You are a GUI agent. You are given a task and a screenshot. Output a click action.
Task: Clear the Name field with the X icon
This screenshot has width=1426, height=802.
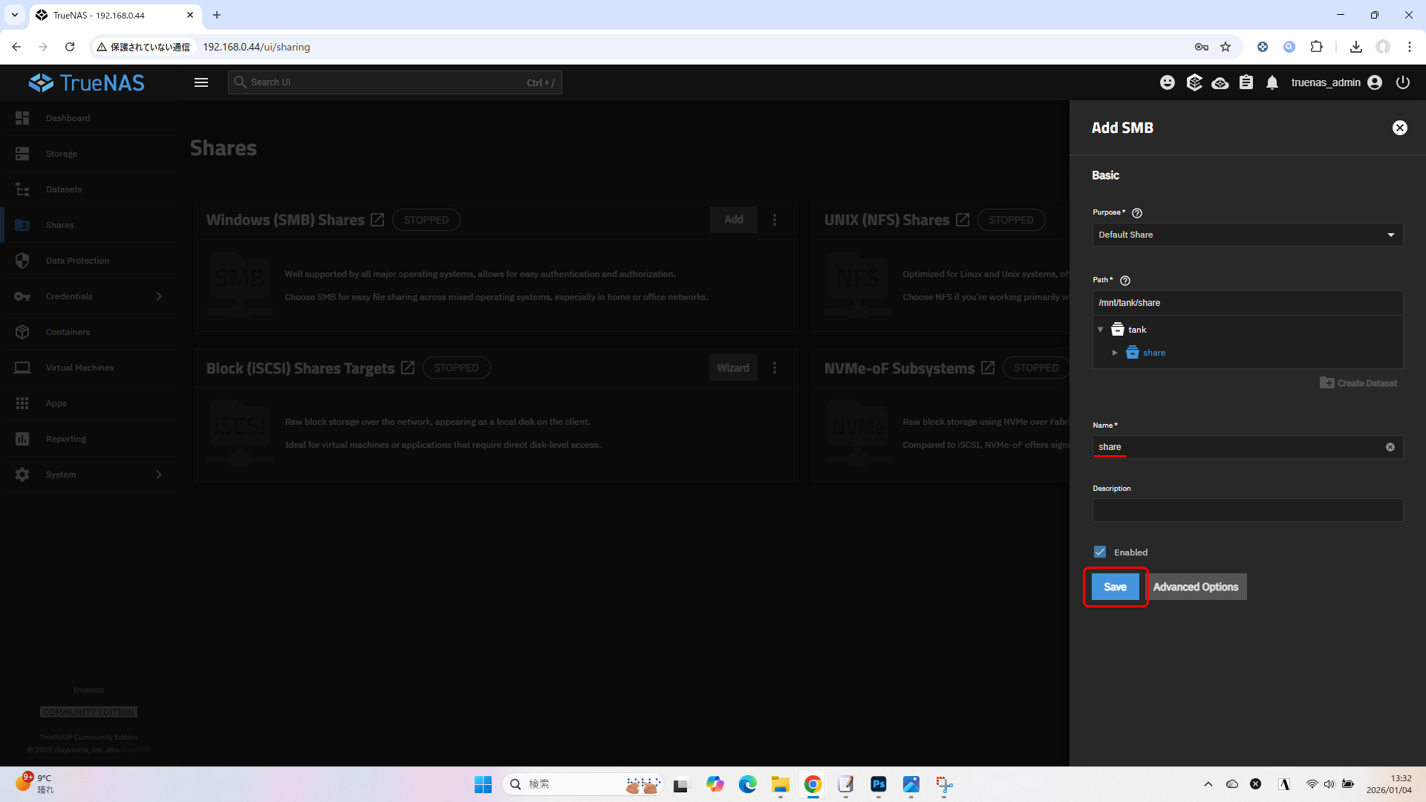pyautogui.click(x=1390, y=447)
